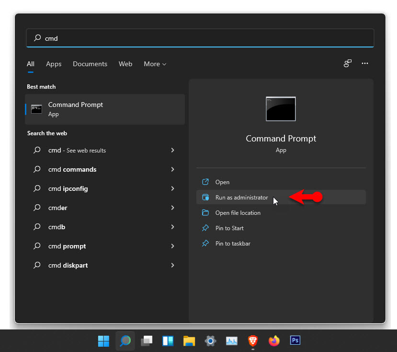Click the Command Prompt icon in best match
The width and height of the screenshot is (397, 352).
point(36,109)
